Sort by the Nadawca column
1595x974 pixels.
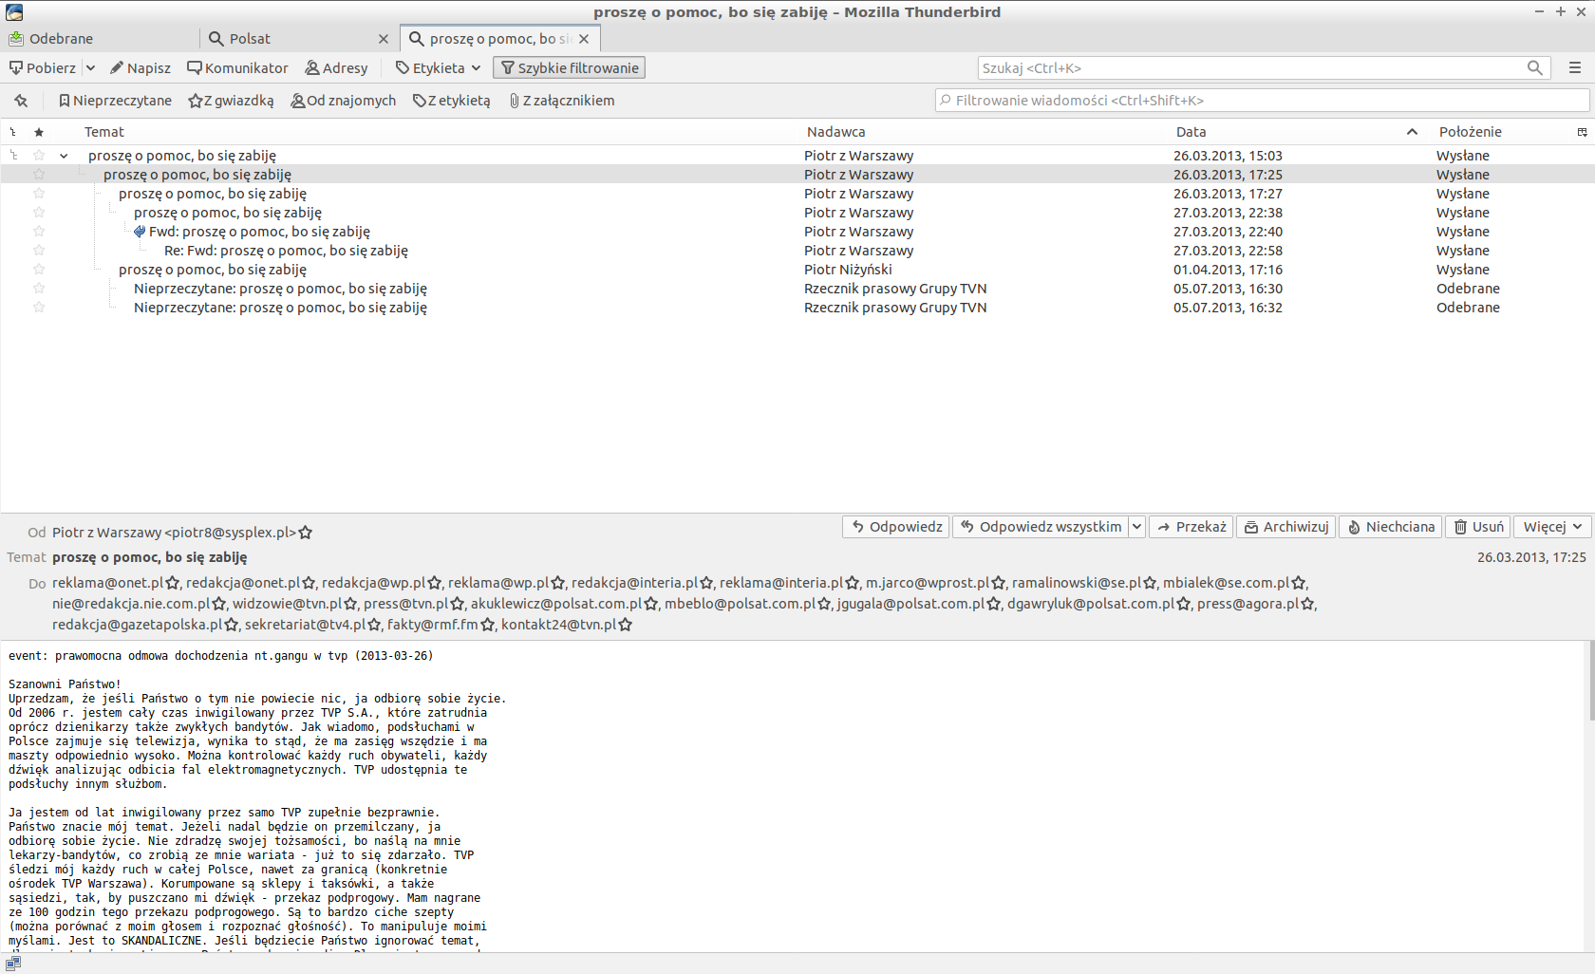pos(836,132)
